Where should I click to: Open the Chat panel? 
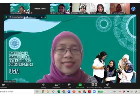click(69, 86)
